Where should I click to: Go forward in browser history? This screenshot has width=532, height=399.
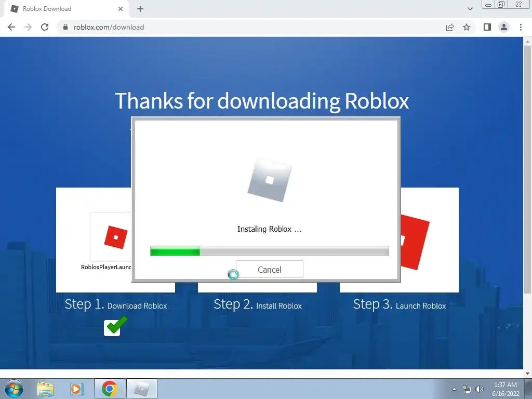tap(28, 27)
